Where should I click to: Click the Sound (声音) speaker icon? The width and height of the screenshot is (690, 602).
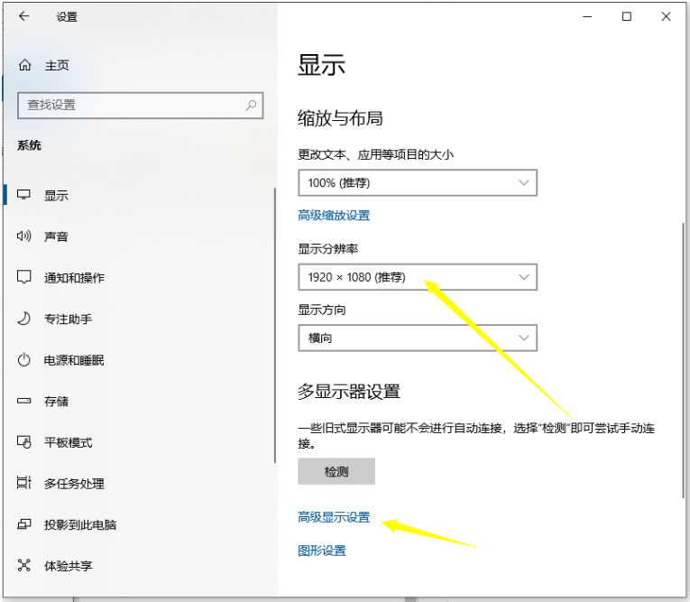24,236
